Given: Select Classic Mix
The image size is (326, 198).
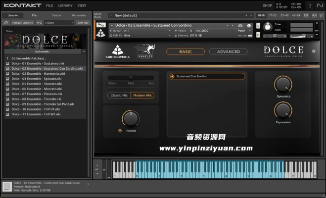Looking at the screenshot, I should 119,95.
